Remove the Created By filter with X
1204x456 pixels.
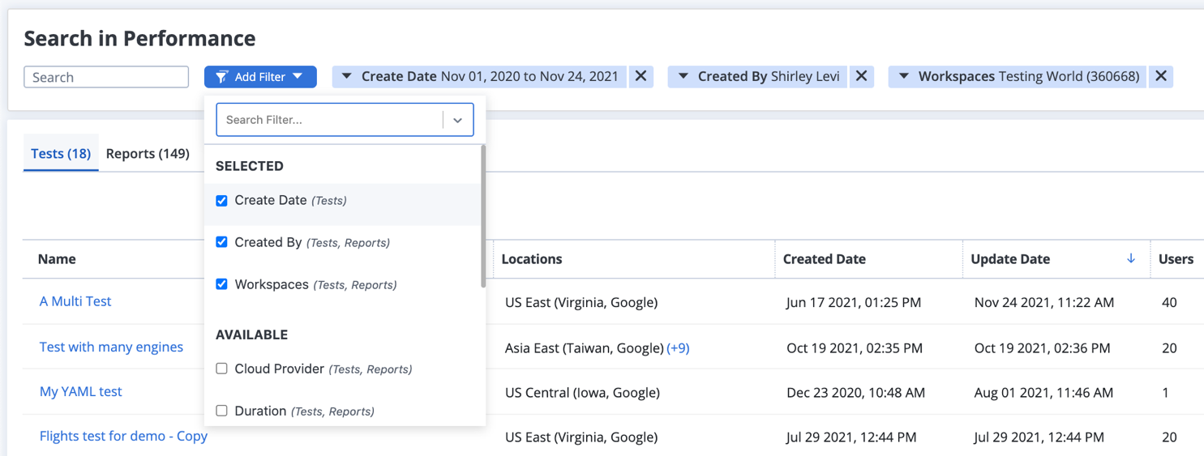[x=861, y=76]
